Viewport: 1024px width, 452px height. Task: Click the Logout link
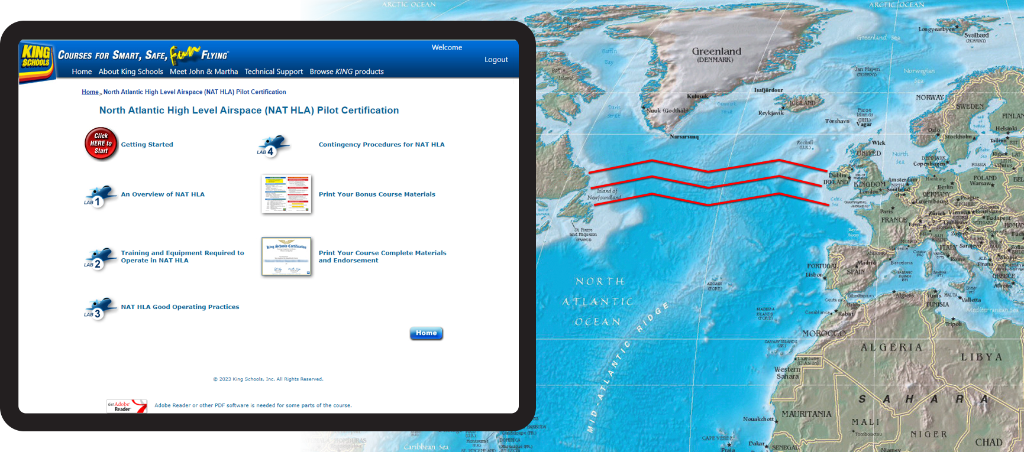[496, 60]
